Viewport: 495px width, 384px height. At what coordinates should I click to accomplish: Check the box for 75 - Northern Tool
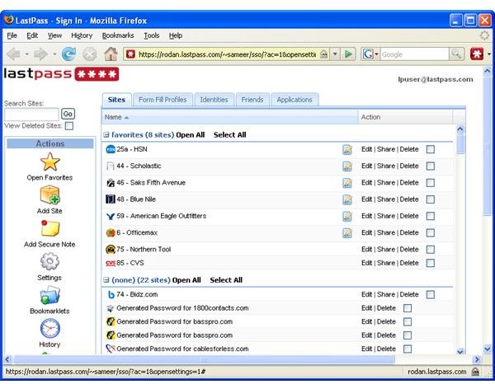431,250
